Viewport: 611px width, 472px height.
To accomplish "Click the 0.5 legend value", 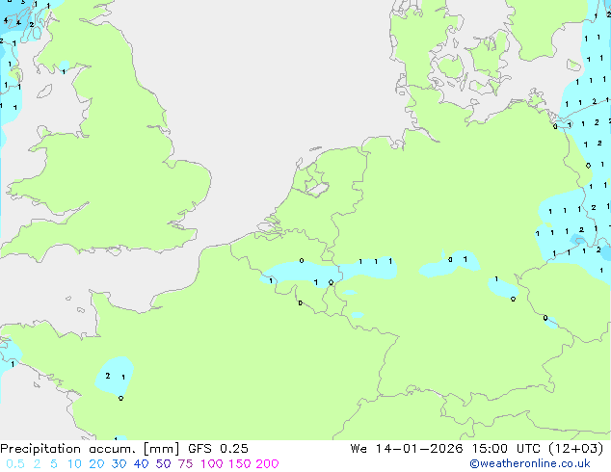I will [x=15, y=464].
